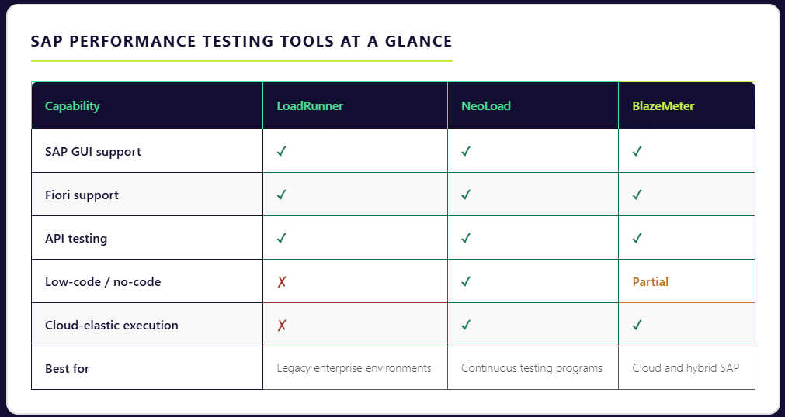
Task: Select the LoadRunner column header
Action: click(310, 105)
